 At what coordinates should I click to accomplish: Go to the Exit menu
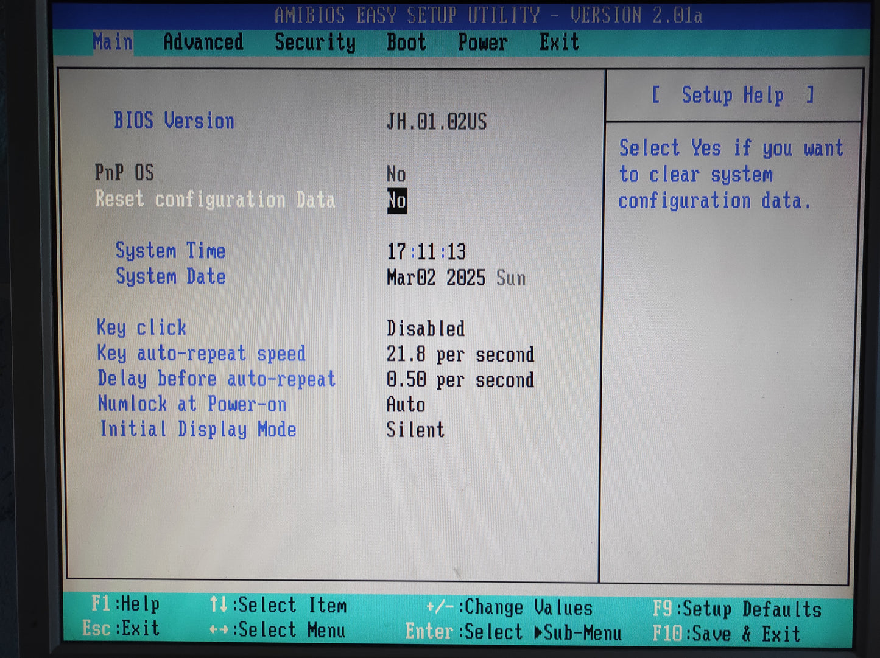(x=559, y=42)
